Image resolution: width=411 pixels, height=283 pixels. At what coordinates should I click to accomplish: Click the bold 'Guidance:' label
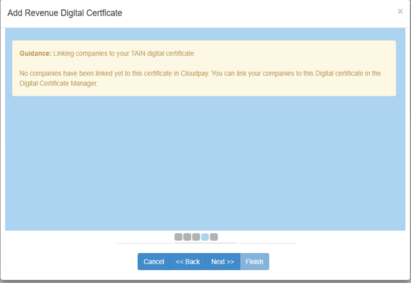point(35,54)
